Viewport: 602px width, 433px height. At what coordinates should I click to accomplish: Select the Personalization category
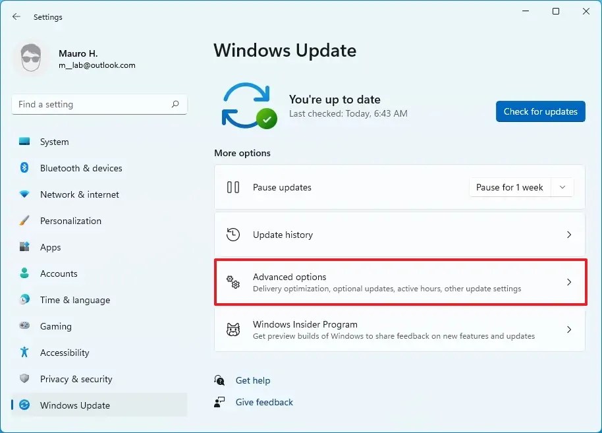point(99,221)
